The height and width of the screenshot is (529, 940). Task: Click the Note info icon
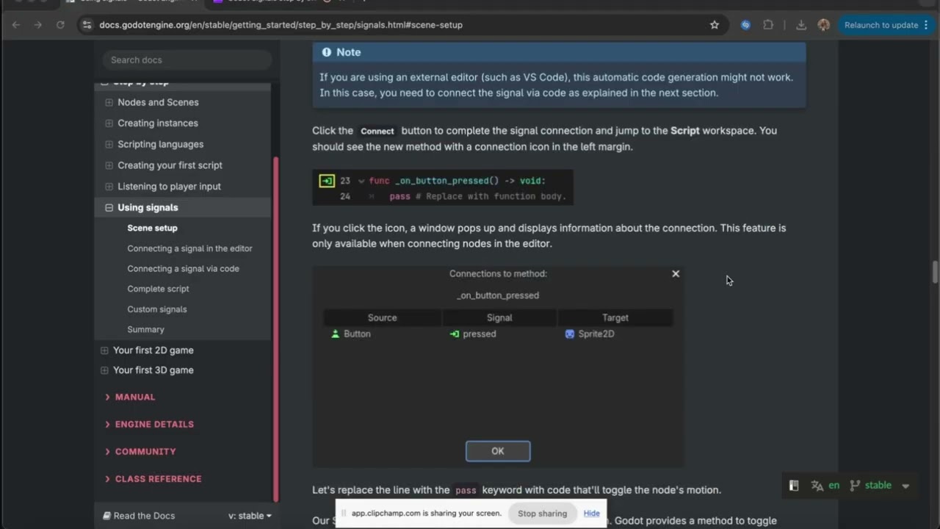[x=326, y=52]
